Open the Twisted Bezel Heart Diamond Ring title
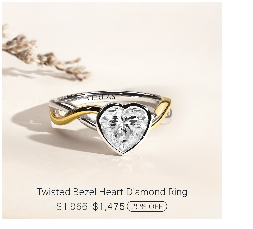This screenshot has height=229, width=253. click(x=112, y=192)
